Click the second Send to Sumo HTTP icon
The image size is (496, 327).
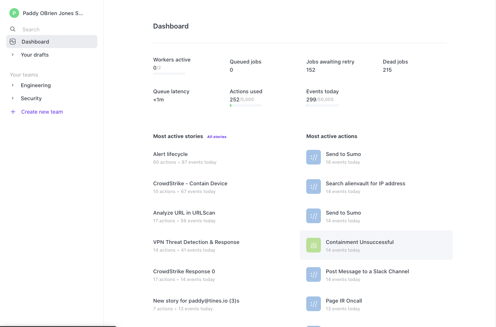pyautogui.click(x=314, y=216)
